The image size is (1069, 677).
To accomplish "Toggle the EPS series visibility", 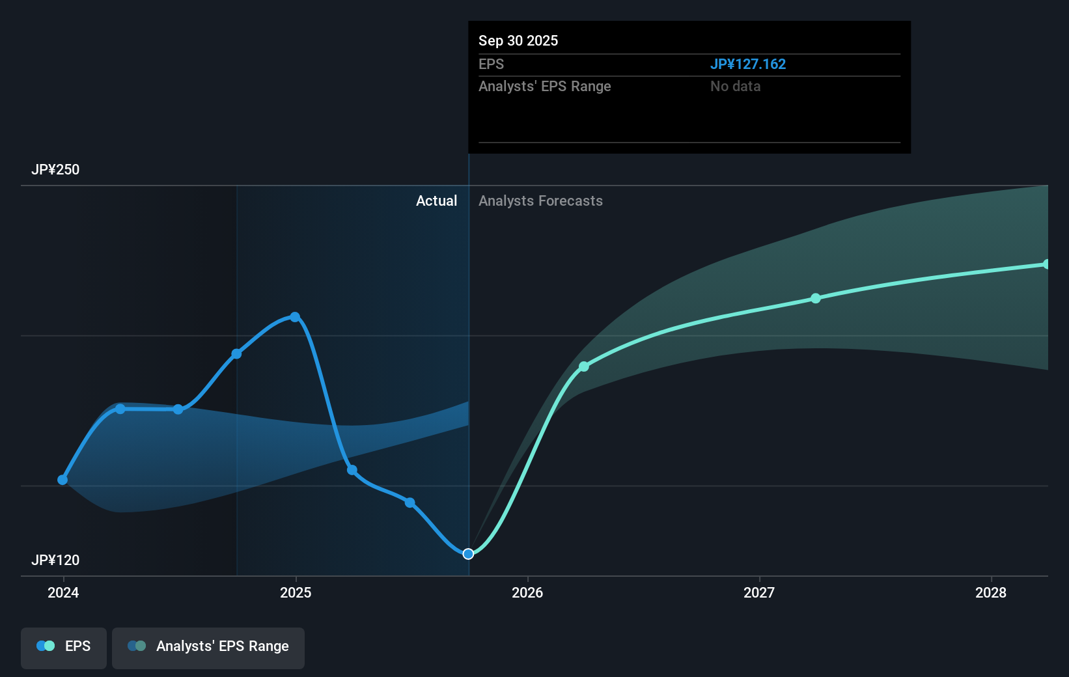I will tap(63, 648).
